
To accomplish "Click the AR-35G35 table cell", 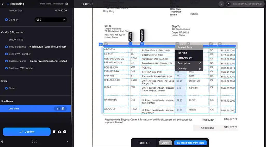I will pyautogui.click(x=110, y=49).
